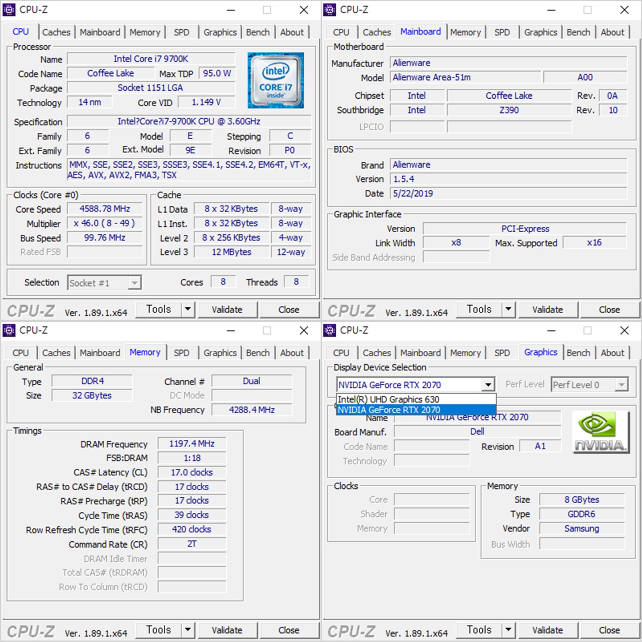Click the CPU-Z title icon in the Processor window
Viewport: 642px width, 642px height.
[x=9, y=10]
